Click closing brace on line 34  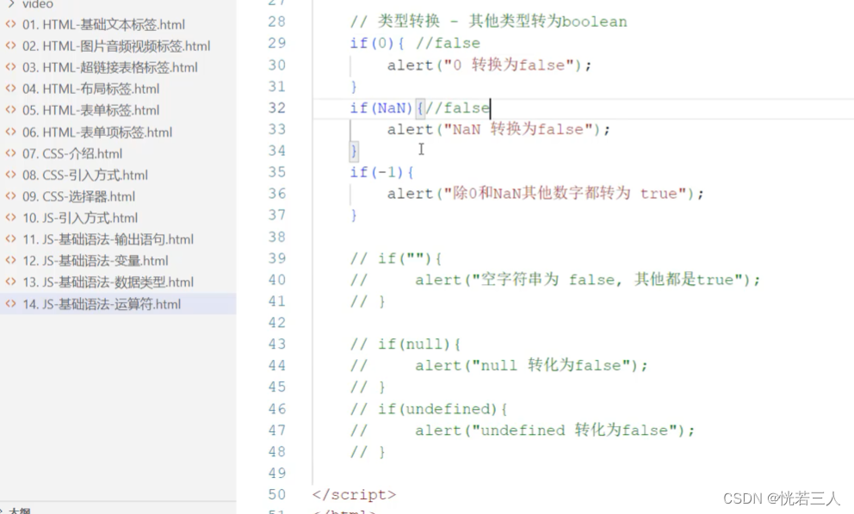point(354,151)
